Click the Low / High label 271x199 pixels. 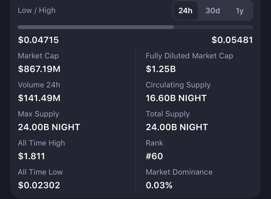(x=37, y=10)
